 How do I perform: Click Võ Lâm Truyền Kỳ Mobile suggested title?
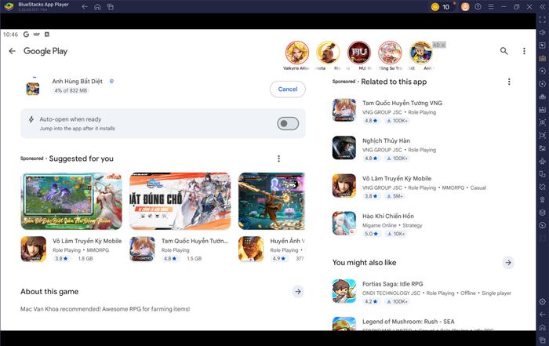coord(87,241)
